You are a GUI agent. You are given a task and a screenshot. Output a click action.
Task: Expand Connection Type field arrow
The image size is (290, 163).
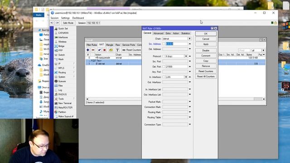point(190,125)
